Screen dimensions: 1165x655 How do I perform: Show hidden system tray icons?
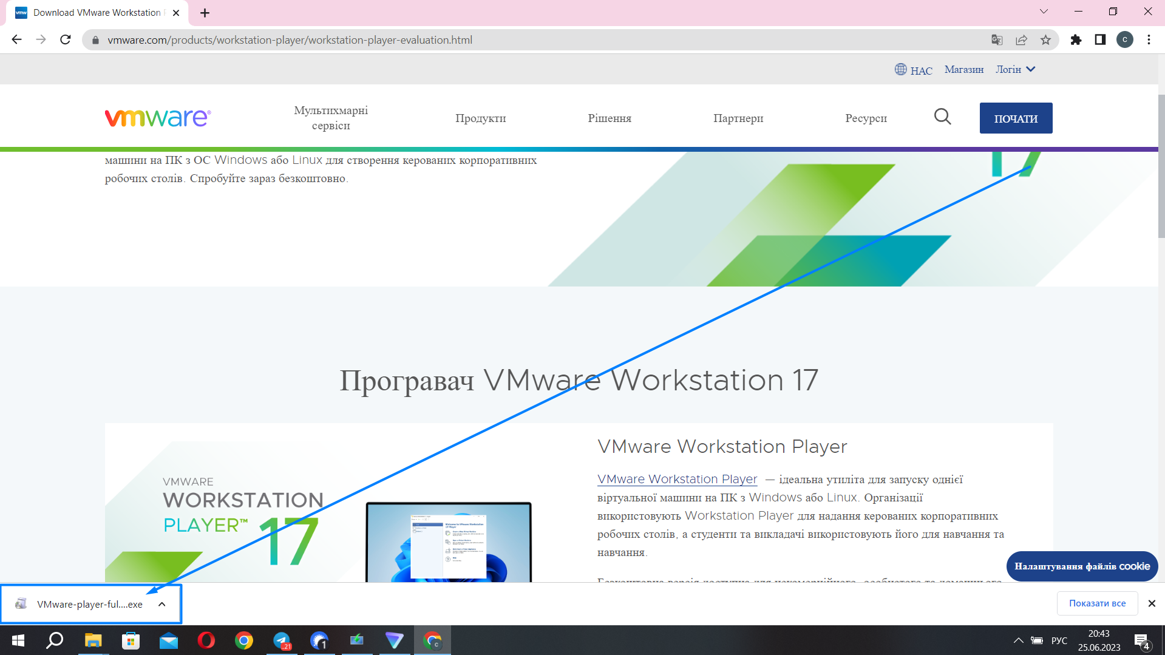pyautogui.click(x=1018, y=640)
